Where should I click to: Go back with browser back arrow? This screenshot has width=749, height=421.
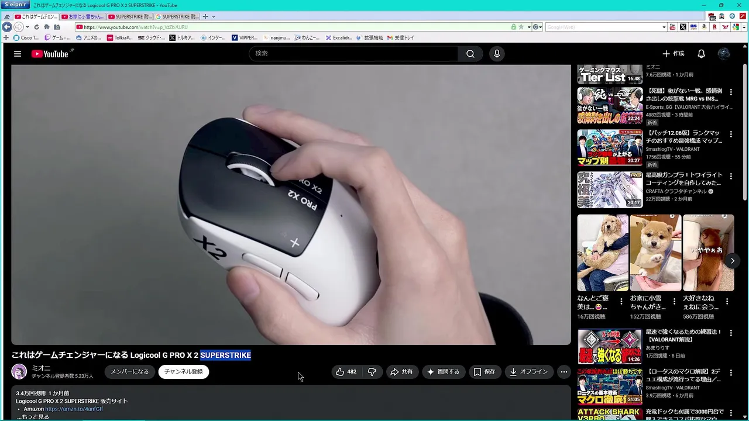pos(7,27)
